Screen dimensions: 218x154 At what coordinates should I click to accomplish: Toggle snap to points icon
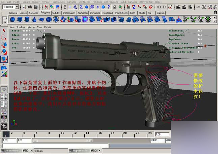click(x=139, y=7)
